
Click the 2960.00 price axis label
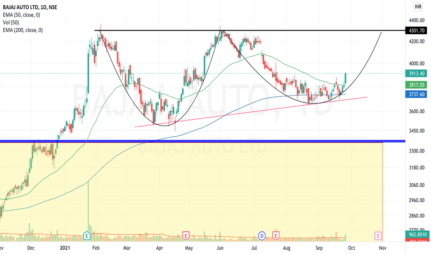click(417, 200)
